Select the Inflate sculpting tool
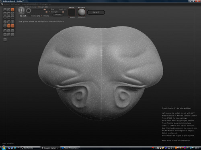This screenshot has width=201, height=150. tap(5, 17)
